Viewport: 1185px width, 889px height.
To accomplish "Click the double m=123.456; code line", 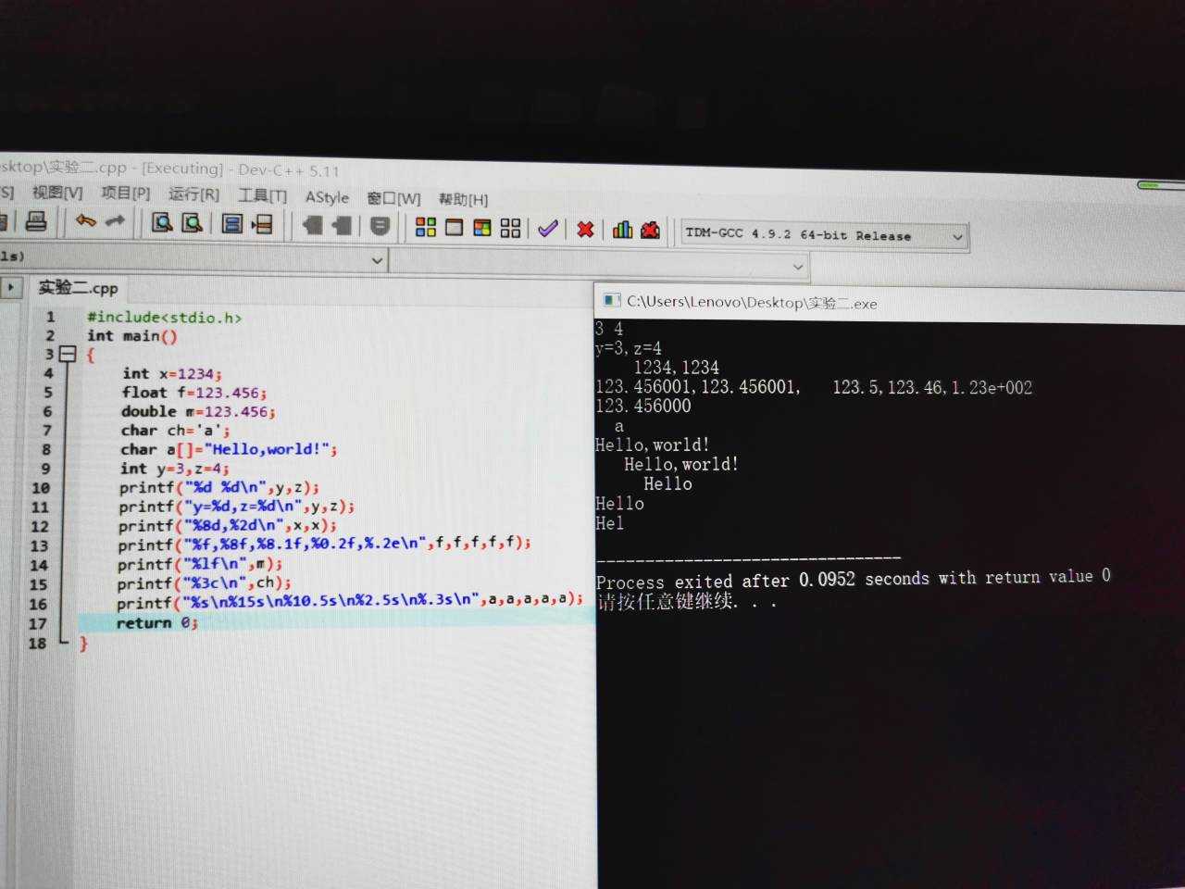I will pyautogui.click(x=198, y=411).
